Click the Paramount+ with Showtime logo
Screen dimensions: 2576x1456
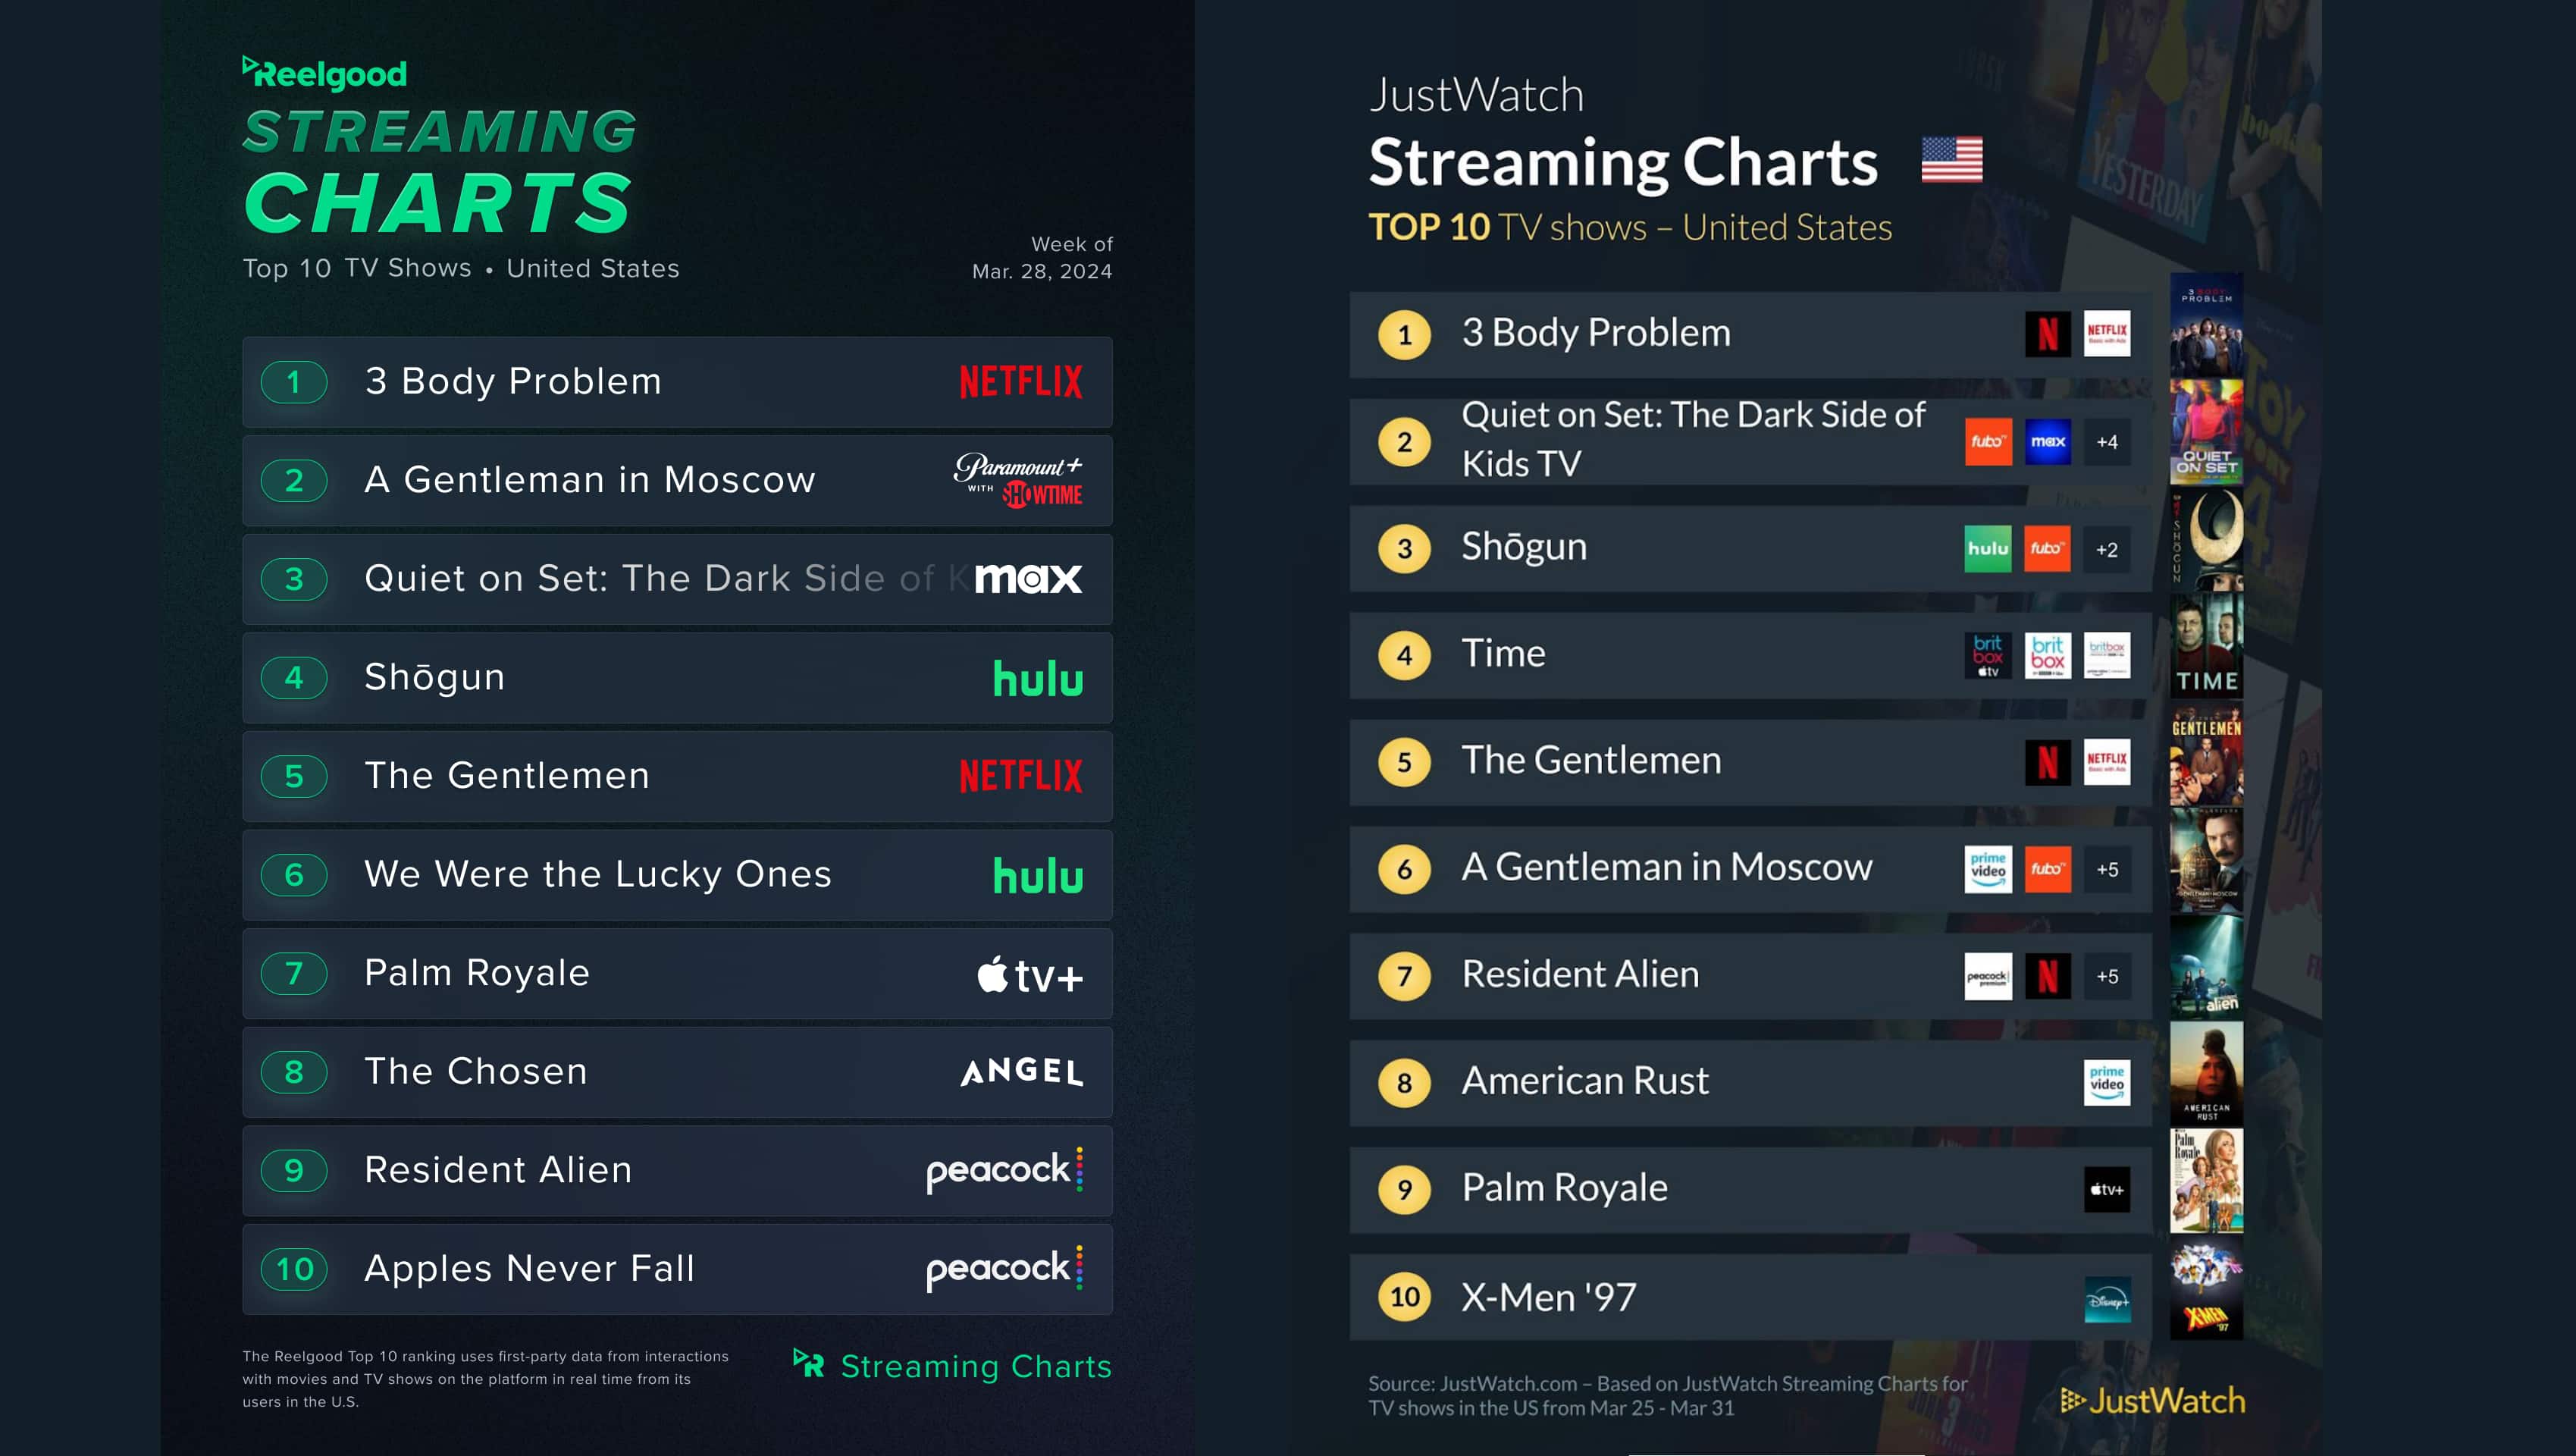(x=1018, y=480)
